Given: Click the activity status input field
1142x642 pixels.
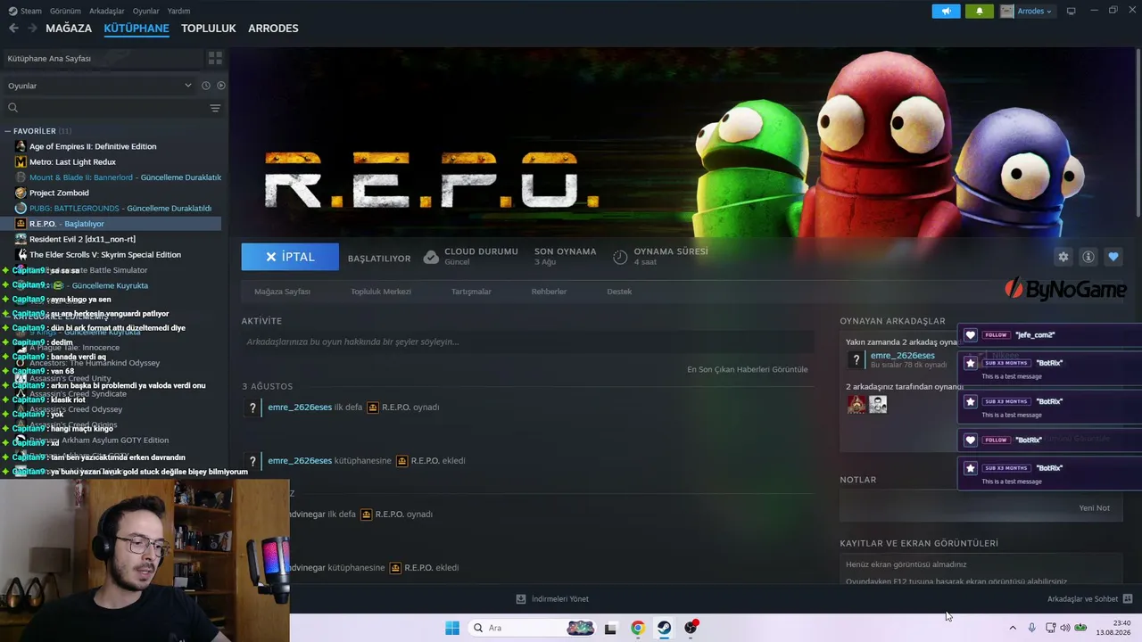Looking at the screenshot, I should (527, 342).
